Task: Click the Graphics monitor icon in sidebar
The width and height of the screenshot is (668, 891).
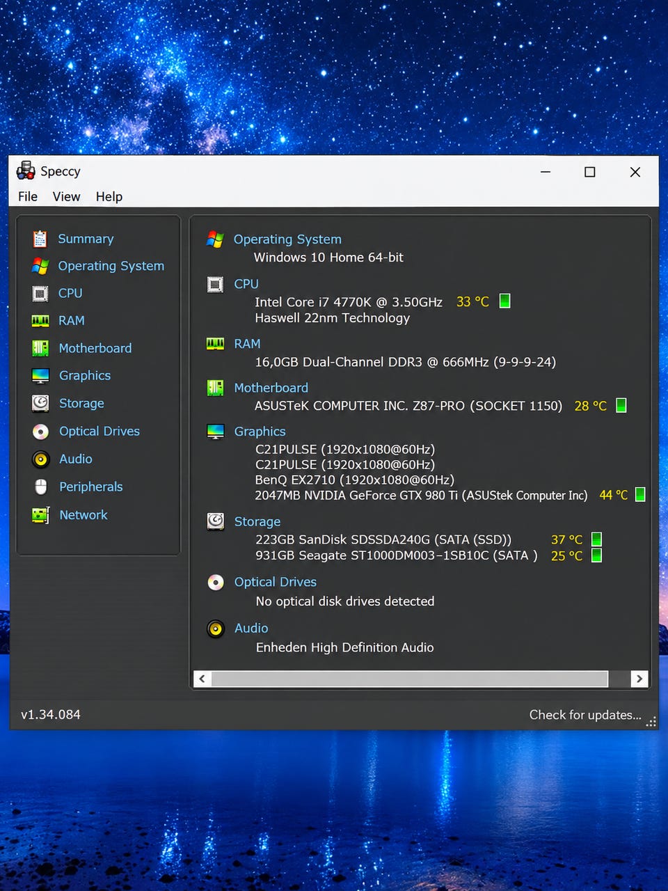Action: [40, 376]
